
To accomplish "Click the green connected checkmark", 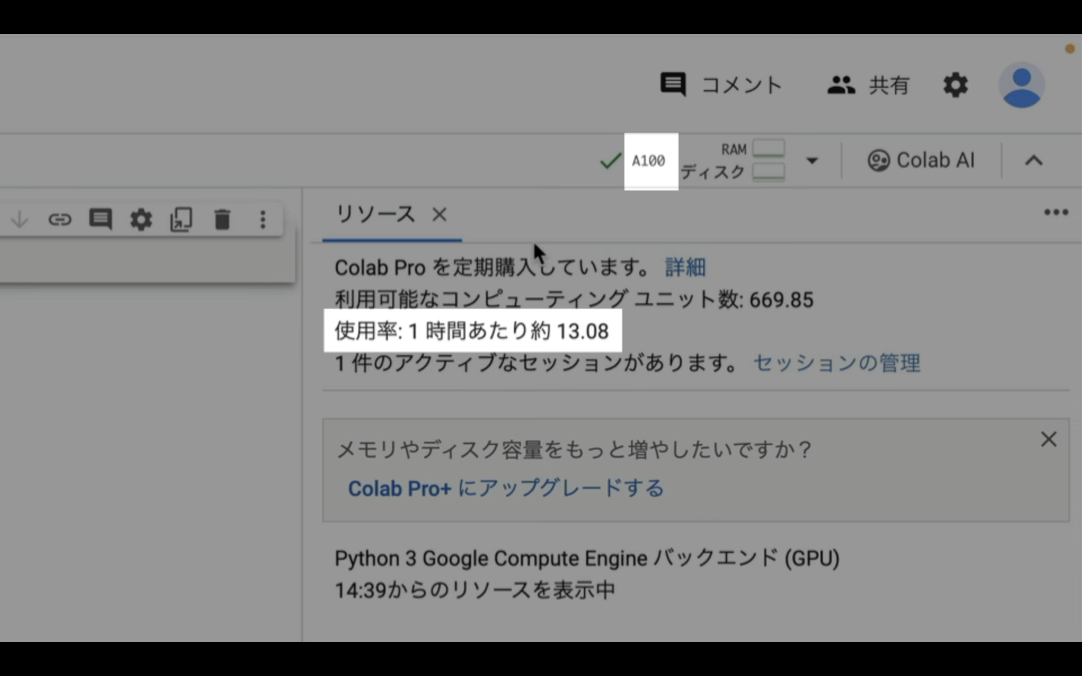I will (x=611, y=160).
